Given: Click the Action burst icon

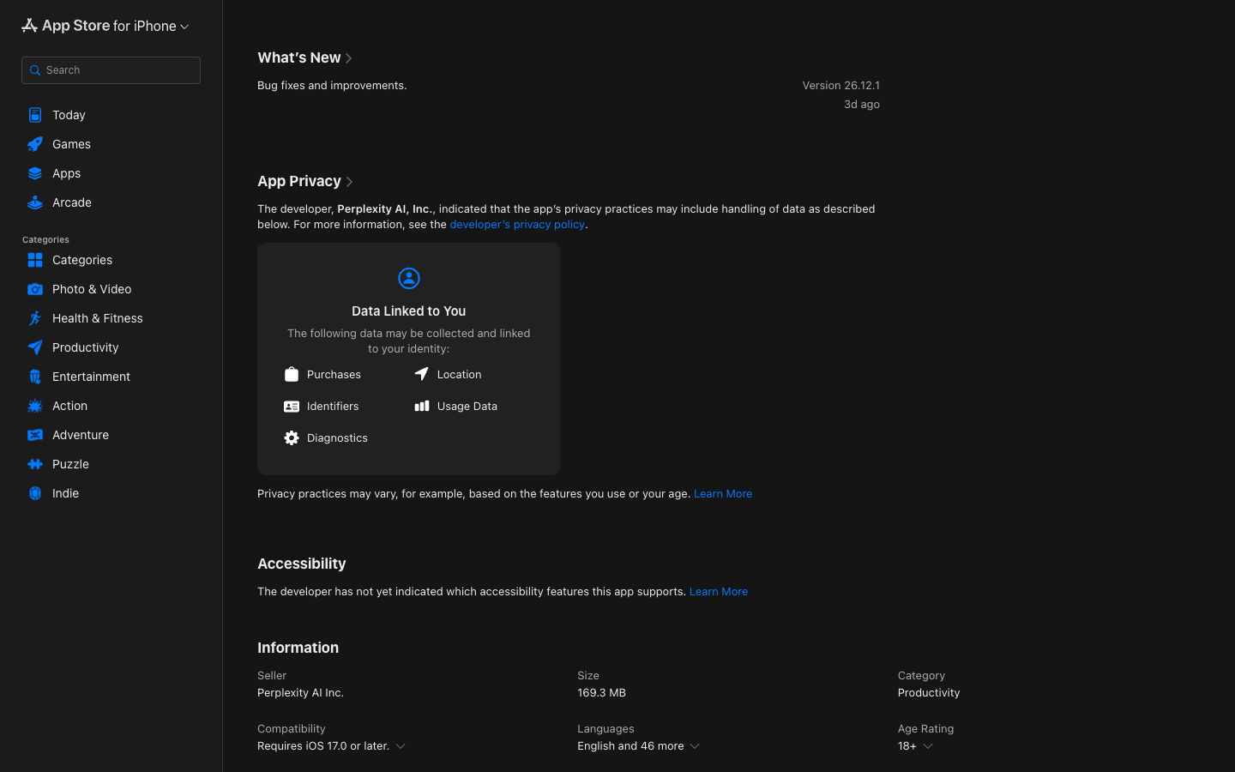Looking at the screenshot, I should coord(35,406).
